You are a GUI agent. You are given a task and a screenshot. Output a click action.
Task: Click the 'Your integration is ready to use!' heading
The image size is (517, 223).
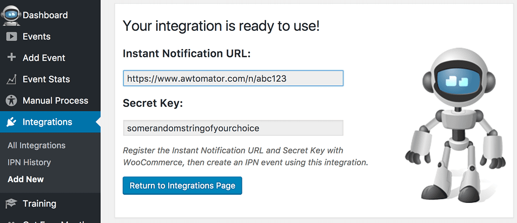click(221, 26)
